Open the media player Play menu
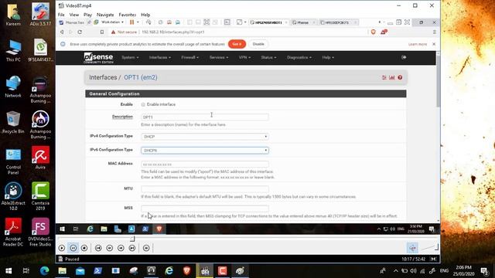The height and width of the screenshot is (278, 495). pos(87,15)
